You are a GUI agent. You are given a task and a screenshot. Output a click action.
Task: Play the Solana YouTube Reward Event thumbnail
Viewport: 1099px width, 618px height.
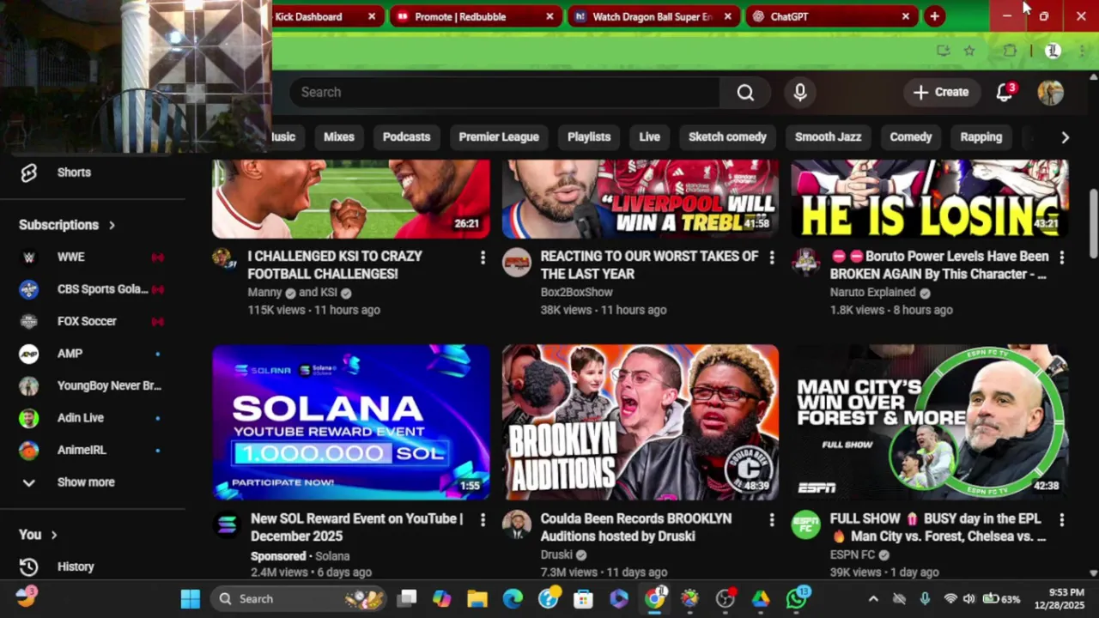351,422
